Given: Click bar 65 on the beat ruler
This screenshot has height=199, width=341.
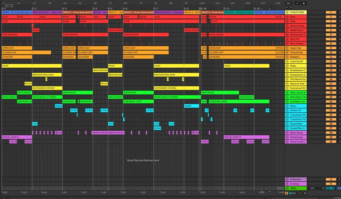Looking at the screenshot, I should tap(125, 3).
